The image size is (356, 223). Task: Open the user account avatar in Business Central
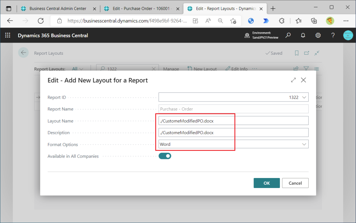click(x=348, y=35)
